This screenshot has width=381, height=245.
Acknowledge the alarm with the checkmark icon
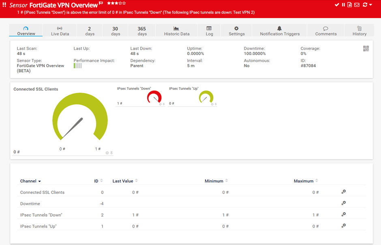[337, 5]
